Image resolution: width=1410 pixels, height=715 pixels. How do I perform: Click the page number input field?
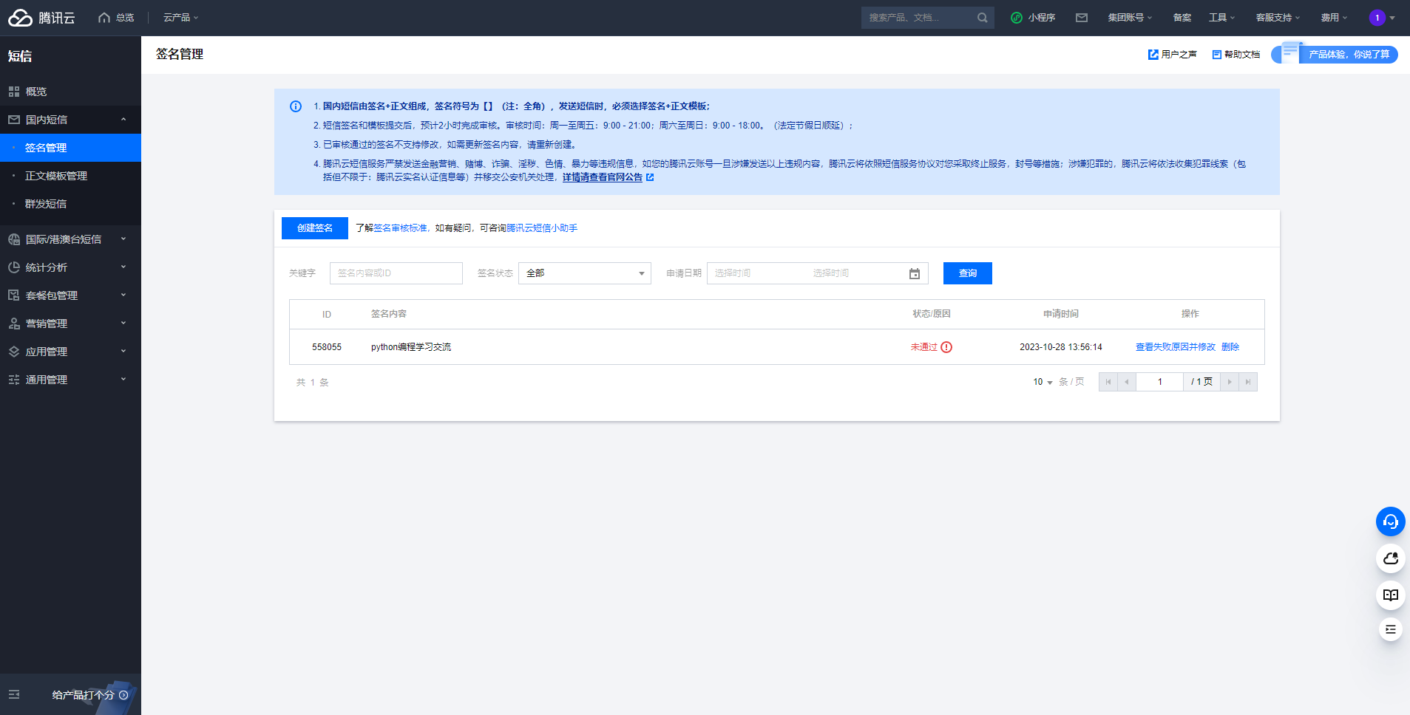[1160, 382]
